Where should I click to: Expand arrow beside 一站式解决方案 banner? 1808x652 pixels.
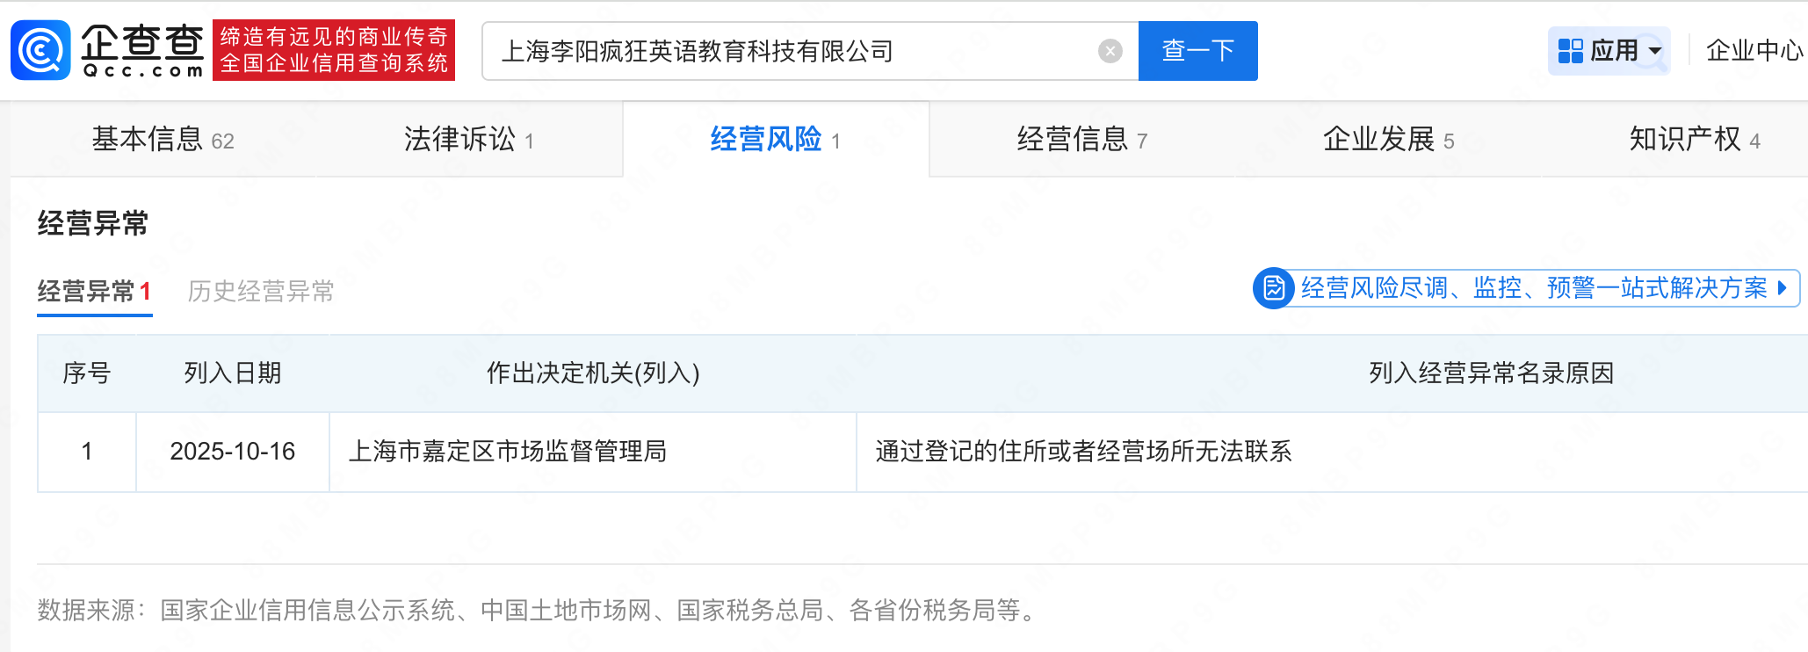pyautogui.click(x=1783, y=288)
